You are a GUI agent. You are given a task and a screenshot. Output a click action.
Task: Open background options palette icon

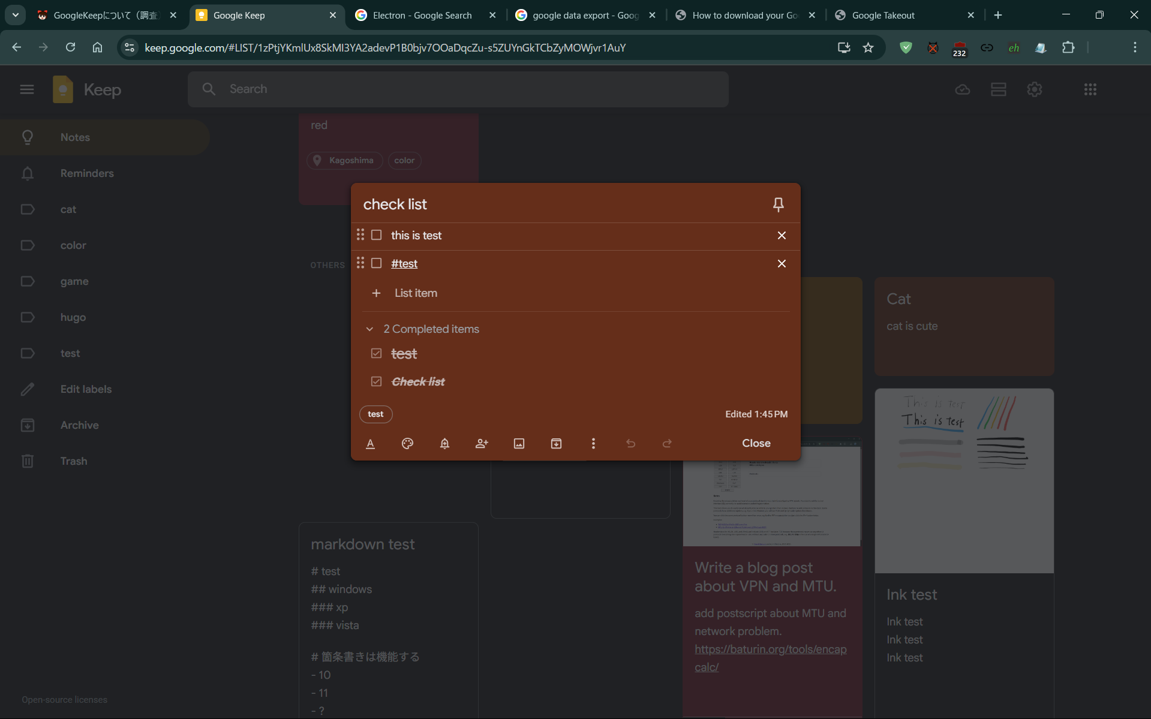point(407,443)
